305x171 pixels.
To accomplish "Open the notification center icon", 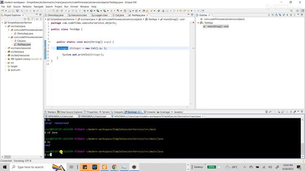I will pos(299,167).
